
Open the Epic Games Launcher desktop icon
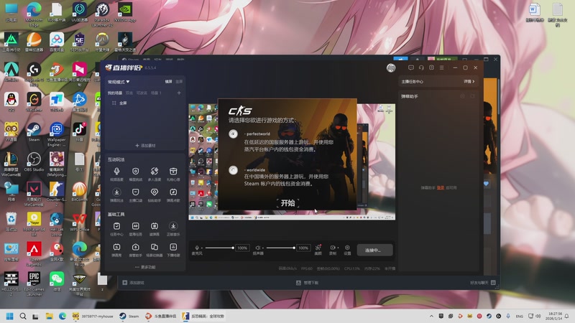(x=34, y=284)
